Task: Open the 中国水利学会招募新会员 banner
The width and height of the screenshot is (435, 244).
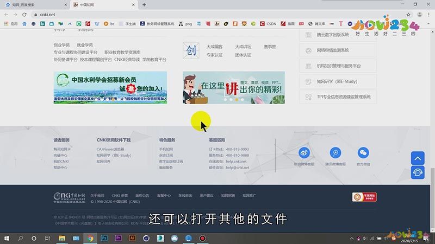Action: (110, 88)
